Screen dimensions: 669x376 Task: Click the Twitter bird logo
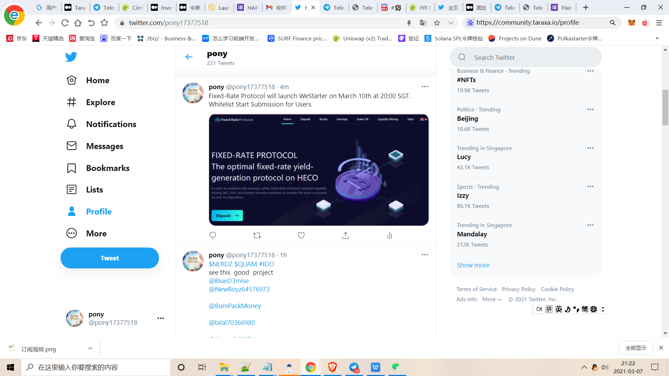point(71,57)
